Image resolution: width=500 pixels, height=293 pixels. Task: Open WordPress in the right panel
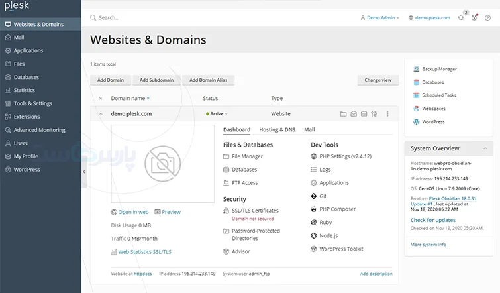429,122
